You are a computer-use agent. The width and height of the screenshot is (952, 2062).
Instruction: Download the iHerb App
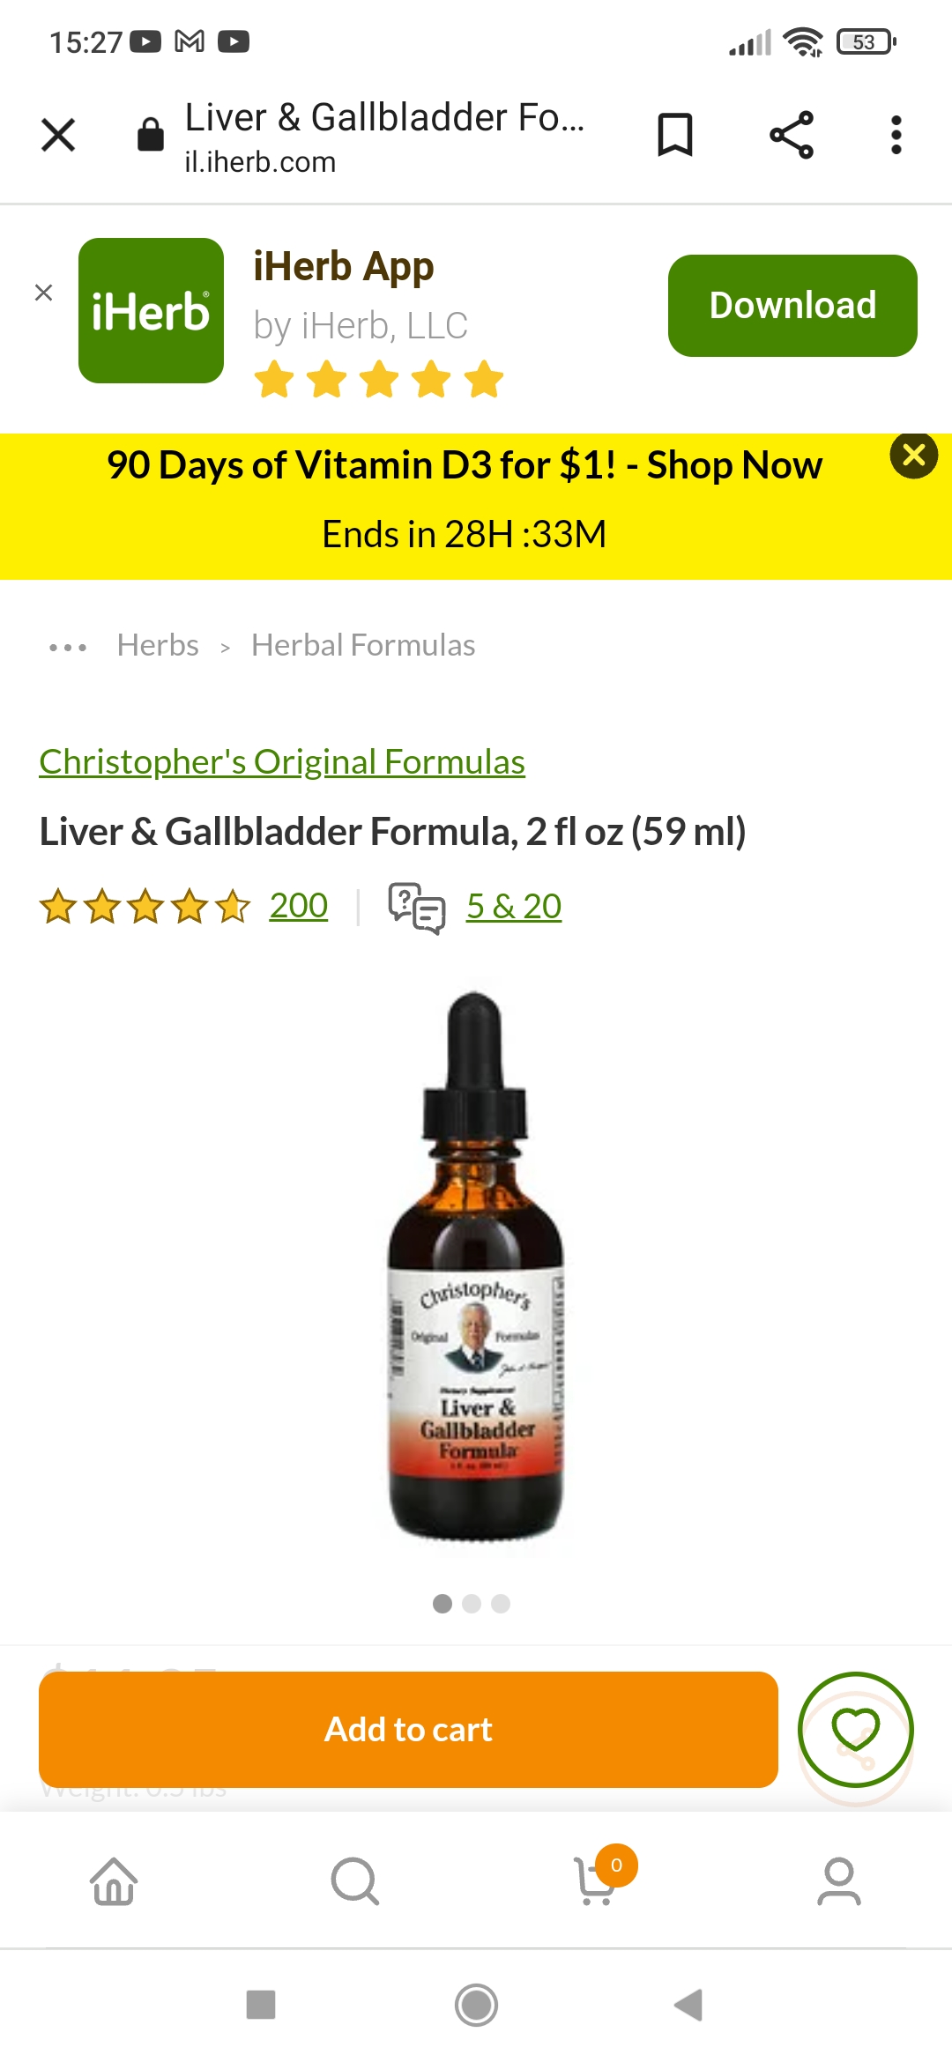pyautogui.click(x=792, y=306)
